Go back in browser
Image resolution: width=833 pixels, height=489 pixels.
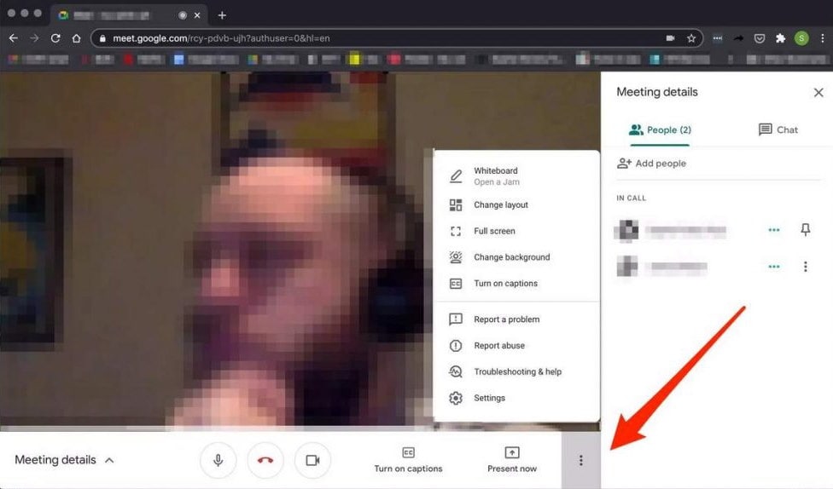pos(14,38)
